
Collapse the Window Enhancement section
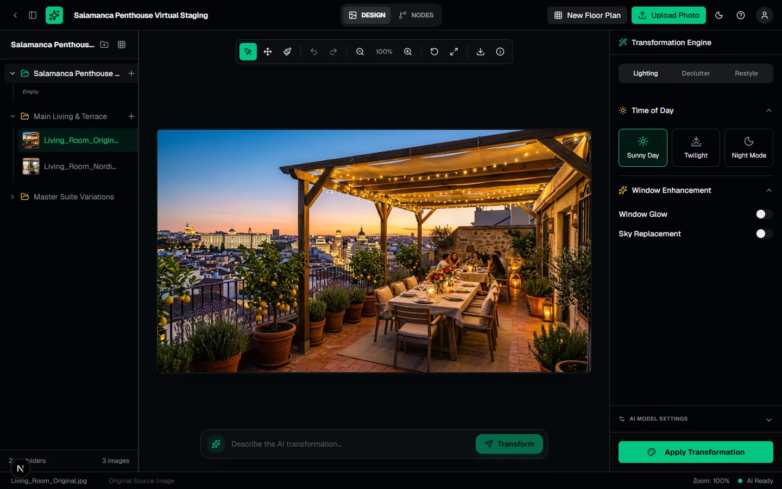coord(769,190)
